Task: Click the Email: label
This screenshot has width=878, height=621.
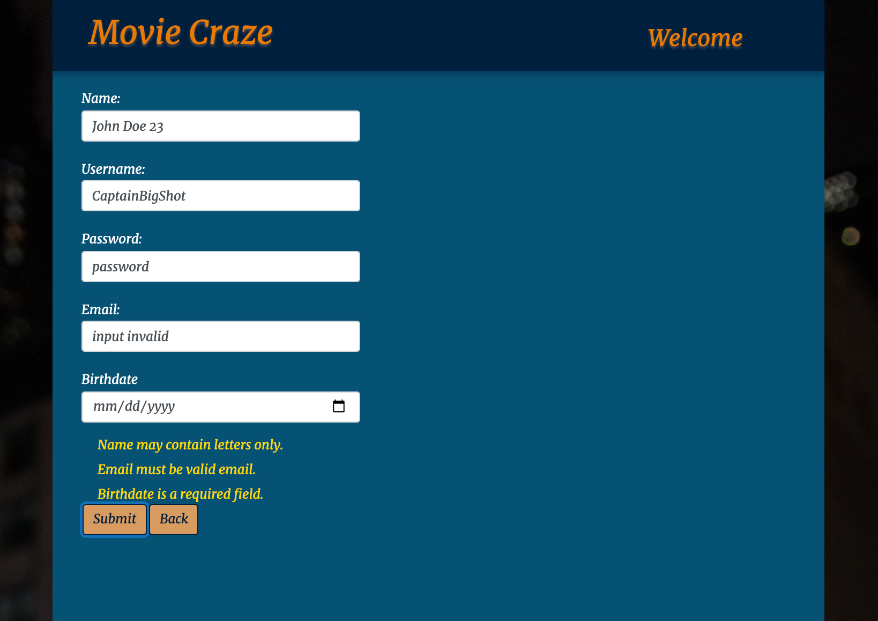Action: pos(100,309)
